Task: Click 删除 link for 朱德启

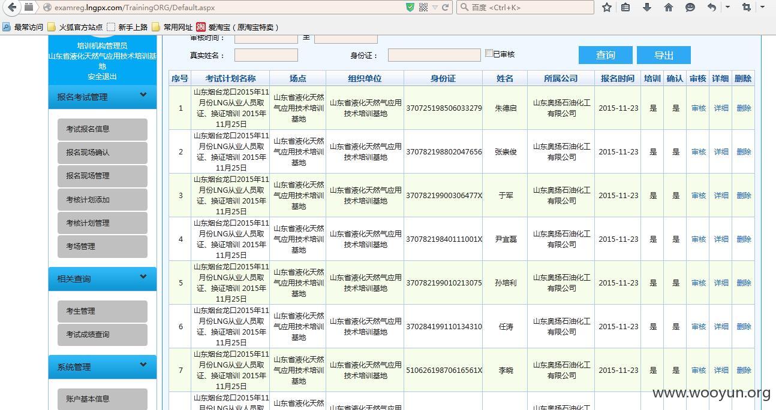Action: click(x=744, y=108)
